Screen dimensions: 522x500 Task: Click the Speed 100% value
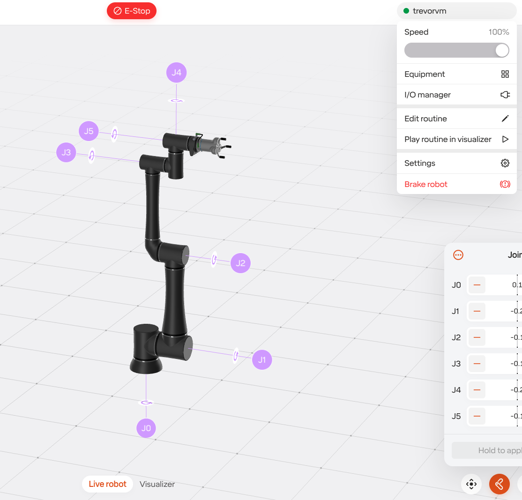tap(499, 32)
